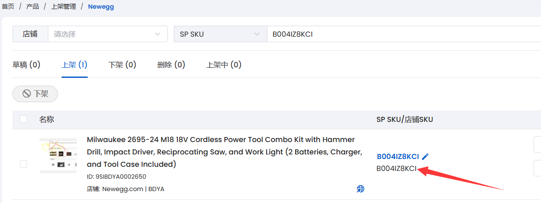Open the 店铺 dropdown chevron

158,34
